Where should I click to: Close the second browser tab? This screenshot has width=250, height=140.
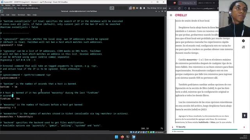click(214, 3)
